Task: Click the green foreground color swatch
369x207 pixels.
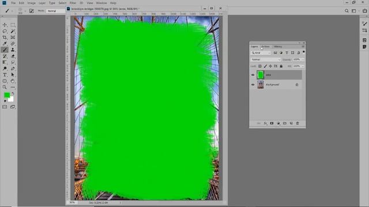Action: (7, 95)
